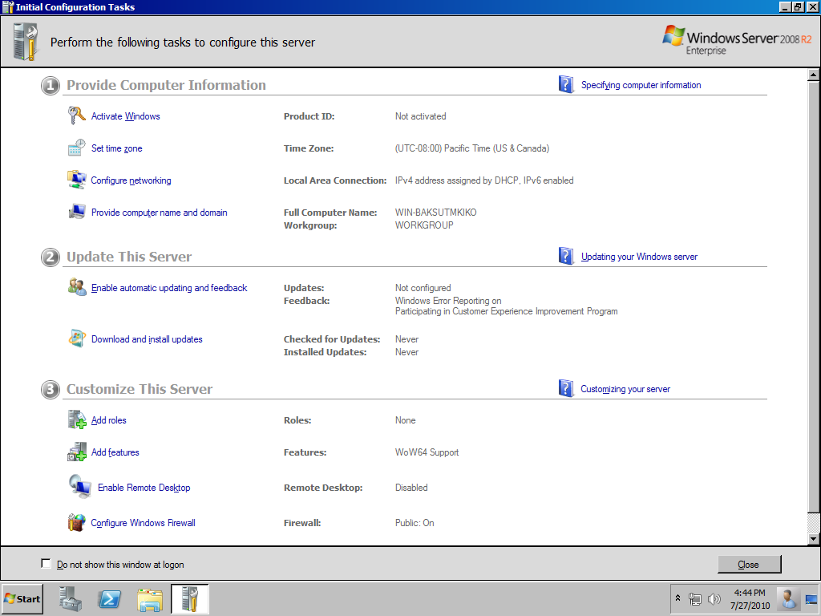
Task: Show hidden system tray icons
Action: (x=677, y=598)
